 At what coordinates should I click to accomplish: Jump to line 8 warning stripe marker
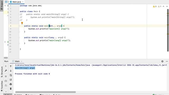168,25
